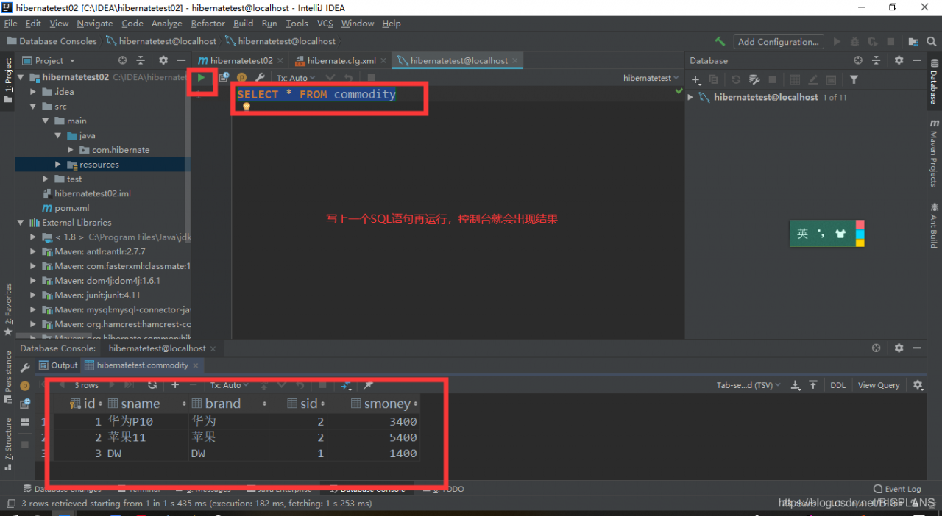Open Project Structure folder icon in main toolbar

coord(913,42)
